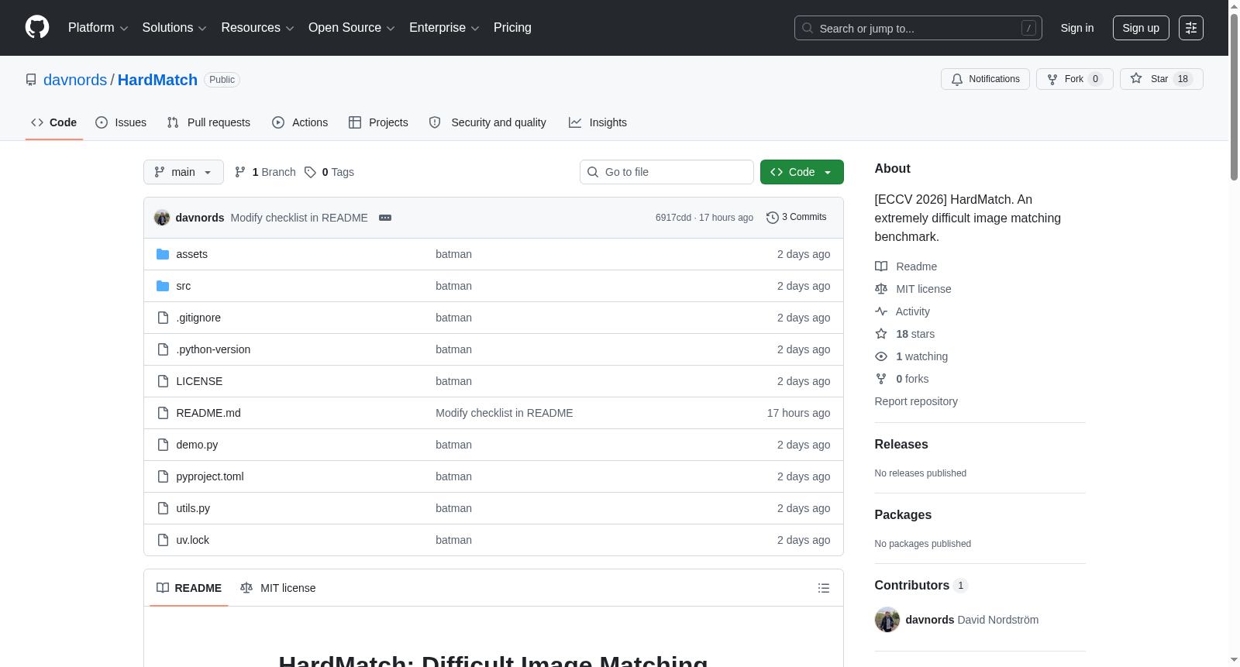Click the Sign up button
Image resolution: width=1240 pixels, height=667 pixels.
pos(1141,28)
